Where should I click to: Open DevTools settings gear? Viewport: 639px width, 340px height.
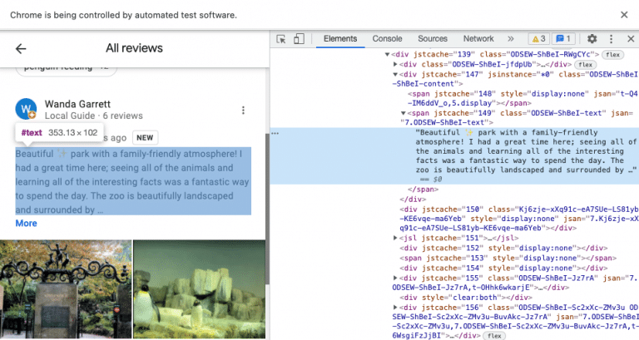tap(592, 39)
